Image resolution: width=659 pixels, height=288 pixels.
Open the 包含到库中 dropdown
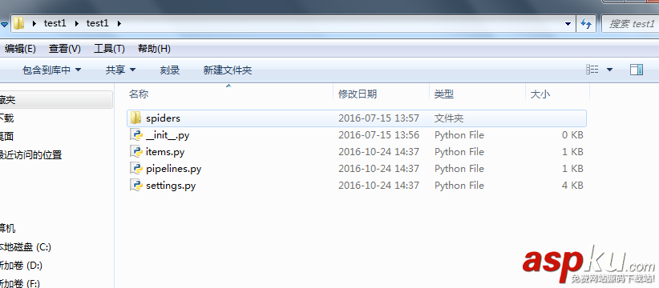pyautogui.click(x=51, y=70)
